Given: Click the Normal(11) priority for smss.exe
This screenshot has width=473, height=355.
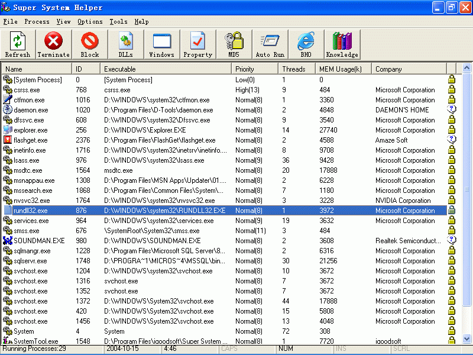Looking at the screenshot, I should [250, 230].
